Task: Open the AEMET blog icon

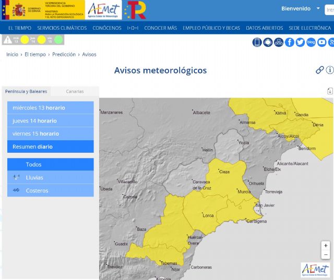Action: click(311, 42)
